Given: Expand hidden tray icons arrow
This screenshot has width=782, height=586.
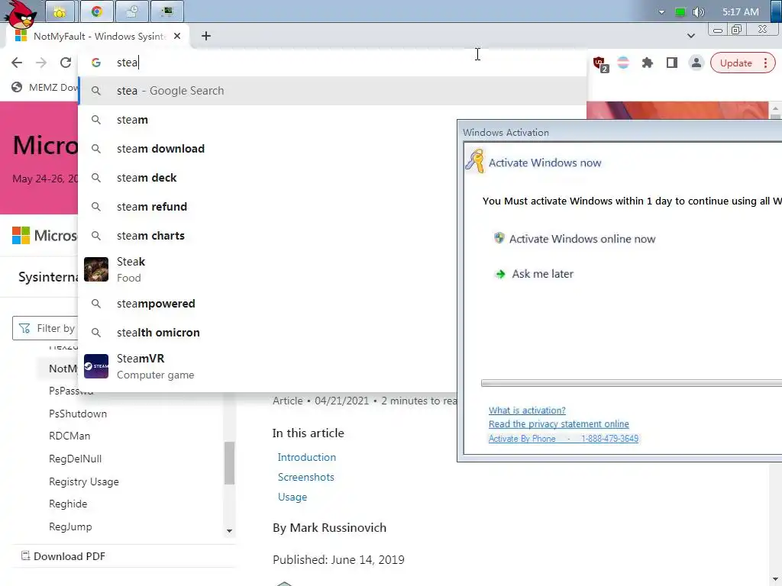Looking at the screenshot, I should 661,12.
